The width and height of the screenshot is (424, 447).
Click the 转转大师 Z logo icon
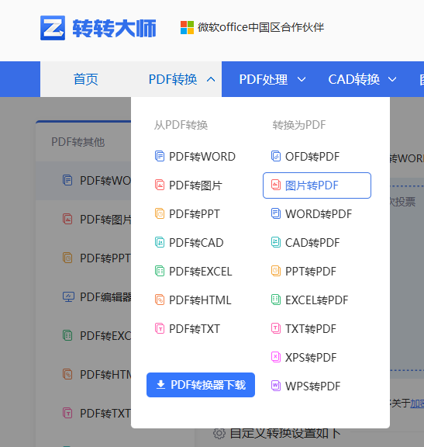pos(53,28)
